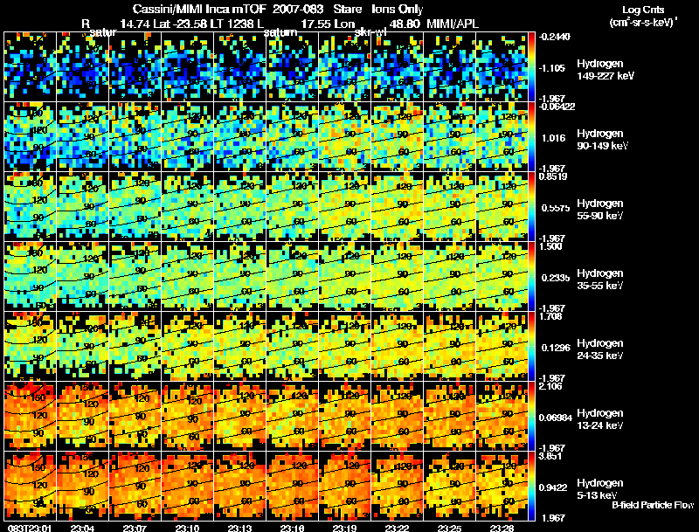
Task: Select the 35-55 keV panel at 23:13
Action: pyautogui.click(x=239, y=276)
